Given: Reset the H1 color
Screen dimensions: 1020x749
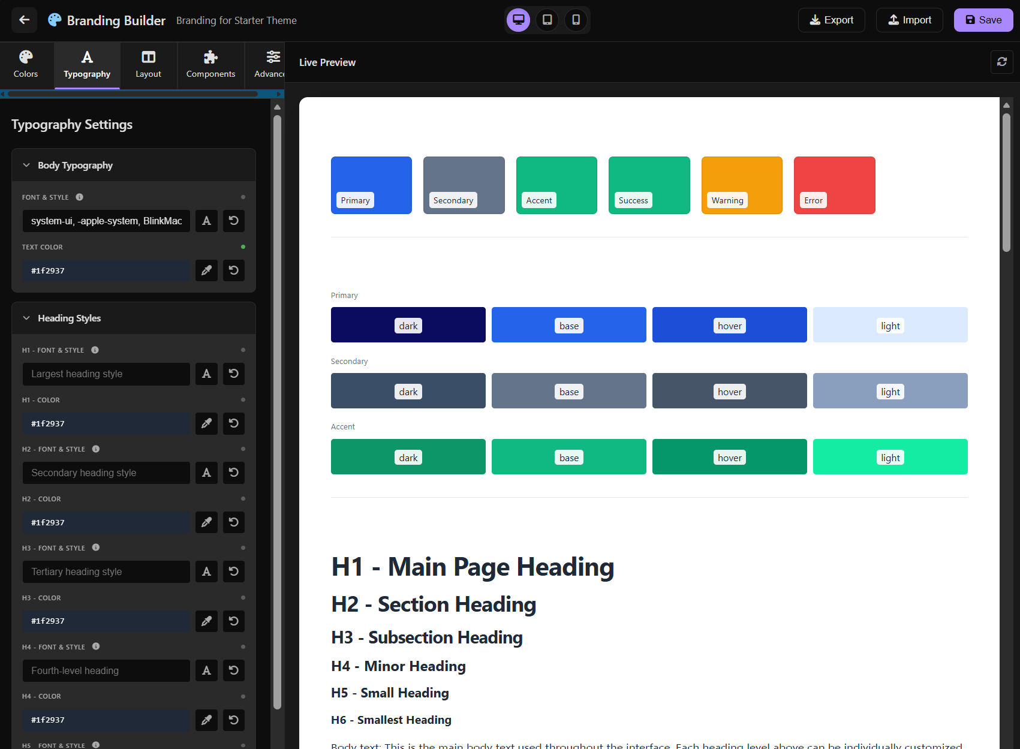Looking at the screenshot, I should (x=234, y=423).
